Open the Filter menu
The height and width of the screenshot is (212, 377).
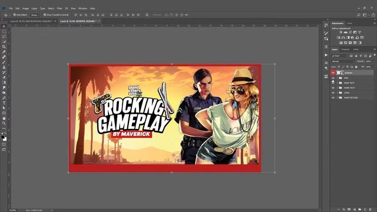pyautogui.click(x=59, y=8)
